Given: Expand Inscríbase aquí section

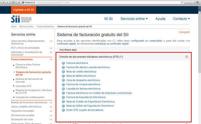Looking at the screenshot, I should [123, 50].
